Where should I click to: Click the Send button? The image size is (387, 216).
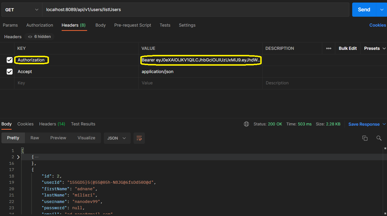364,9
